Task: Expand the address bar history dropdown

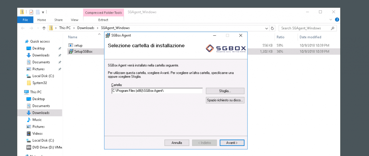Action: 267,28
